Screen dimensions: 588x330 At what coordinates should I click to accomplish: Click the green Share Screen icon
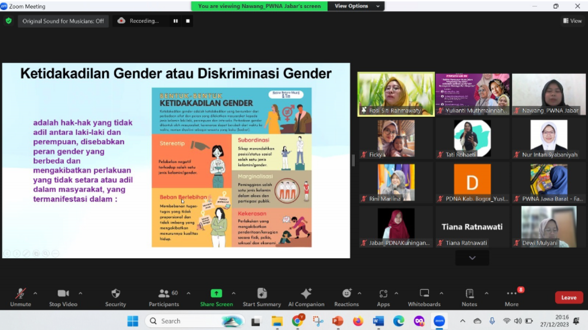pos(216,294)
